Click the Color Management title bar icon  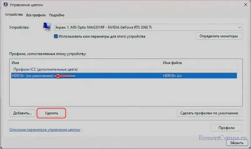pyautogui.click(x=6, y=5)
